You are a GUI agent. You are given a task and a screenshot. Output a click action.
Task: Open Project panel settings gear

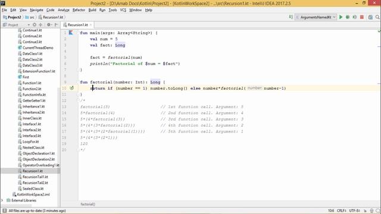click(49, 25)
